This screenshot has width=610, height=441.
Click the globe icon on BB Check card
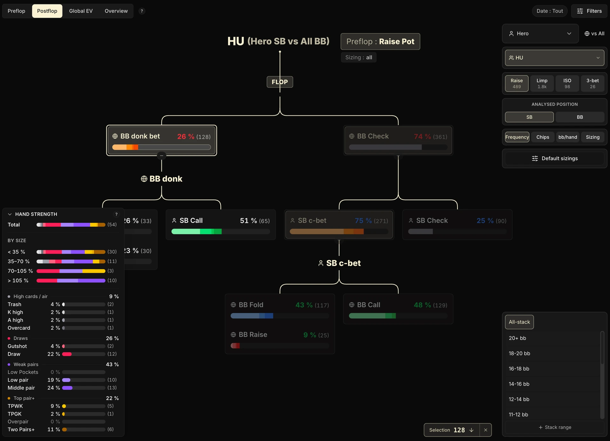point(352,136)
